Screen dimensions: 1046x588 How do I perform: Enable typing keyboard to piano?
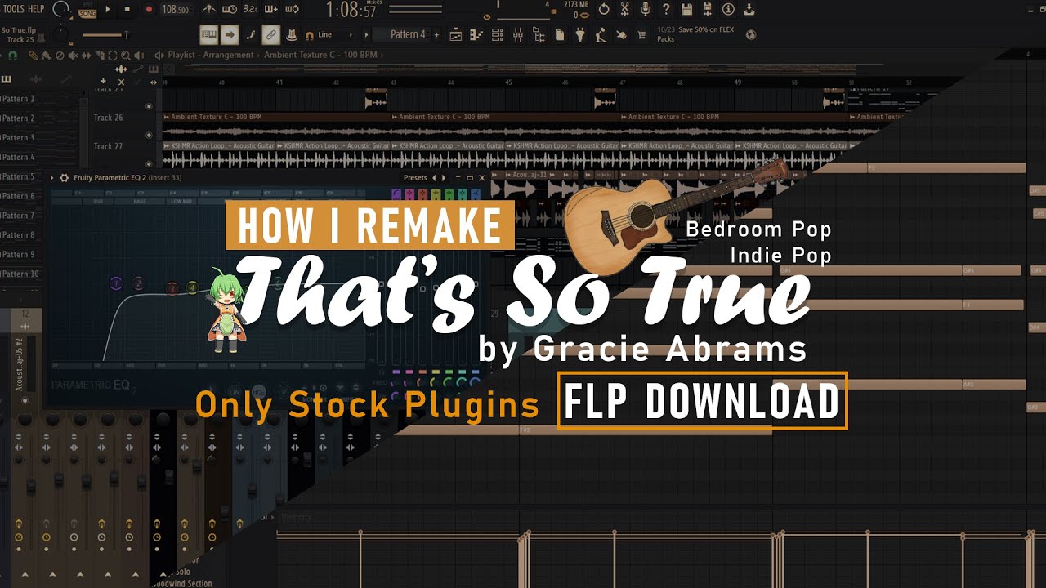(209, 35)
